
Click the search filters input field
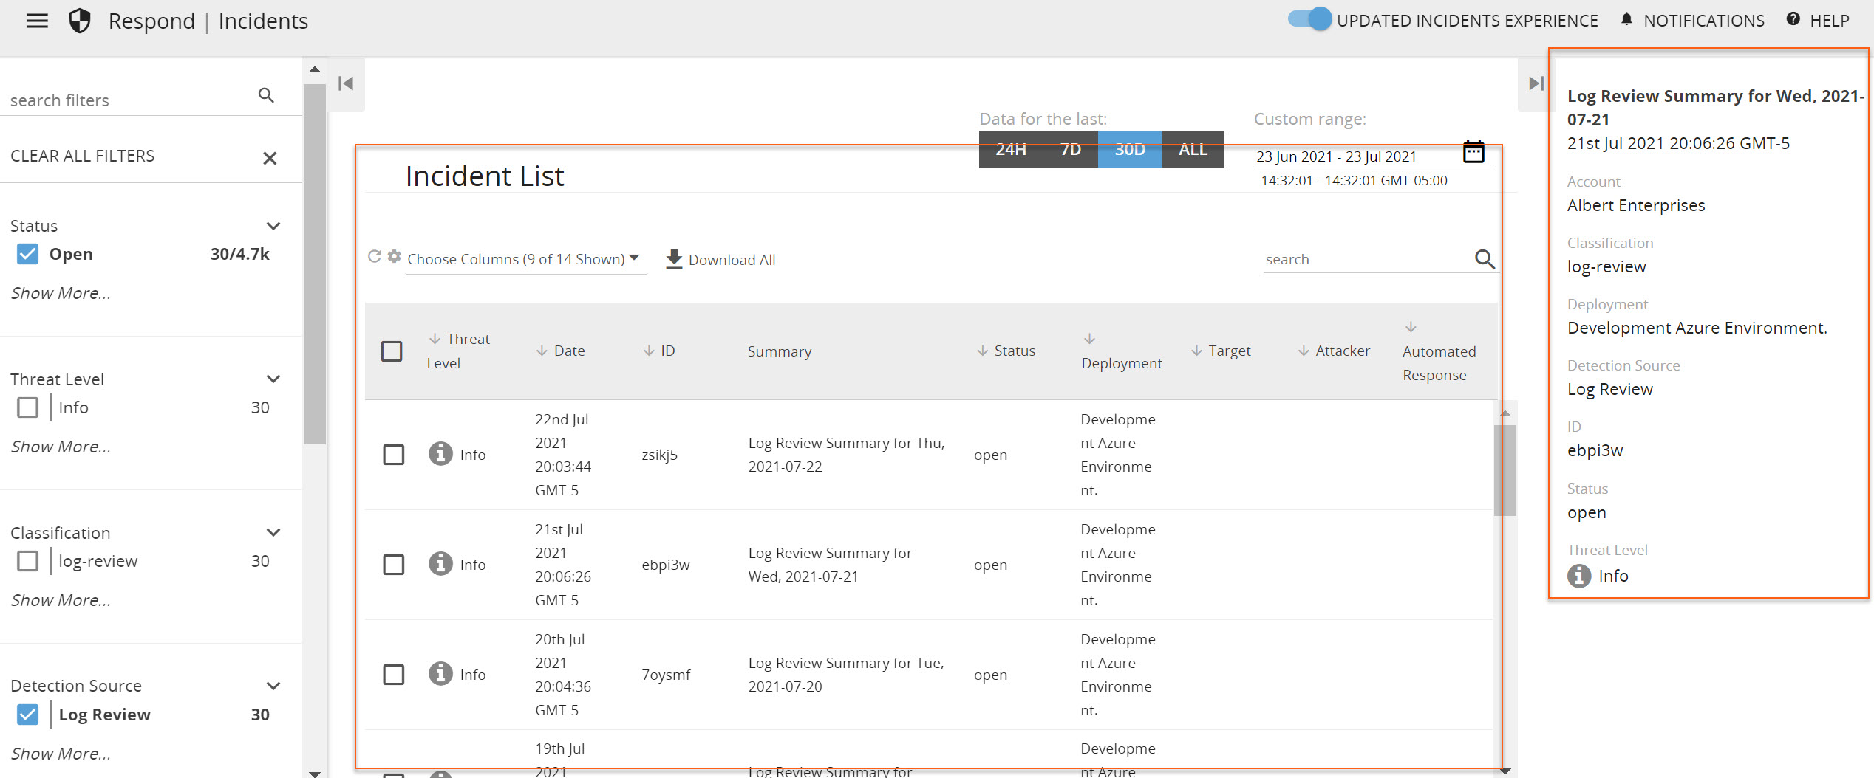(x=129, y=100)
